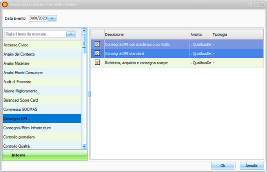Click the icon beside Consegna DPI con scadenza o controllo
Image resolution: width=267 pixels, height=172 pixels.
pyautogui.click(x=98, y=44)
